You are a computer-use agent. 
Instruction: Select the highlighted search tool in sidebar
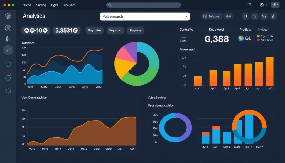point(8,50)
